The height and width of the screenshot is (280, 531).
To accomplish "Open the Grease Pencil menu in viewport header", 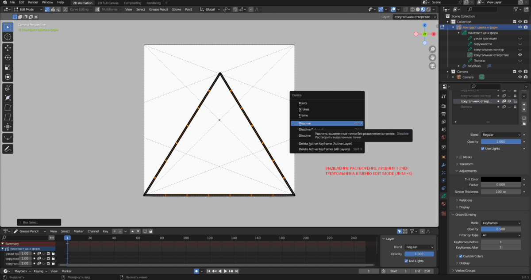I will 158,9.
